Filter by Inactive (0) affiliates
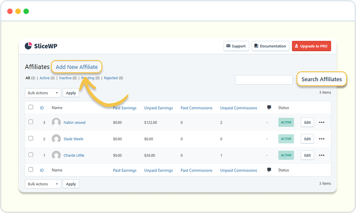This screenshot has width=356, height=213. [68, 78]
